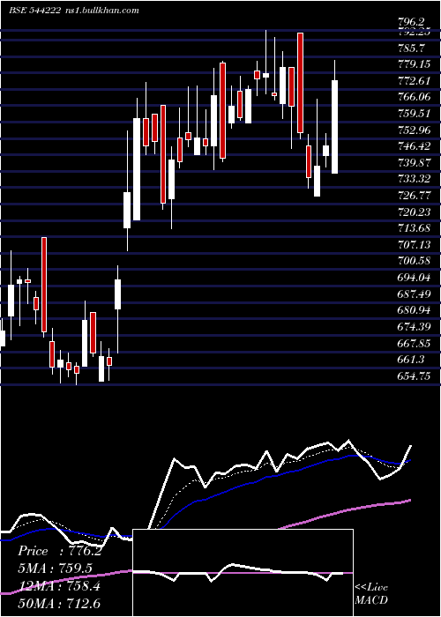Click the 680.94 price axis label
441x617 pixels.
point(414,310)
